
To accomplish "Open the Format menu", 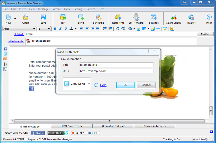I will click(56, 9).
